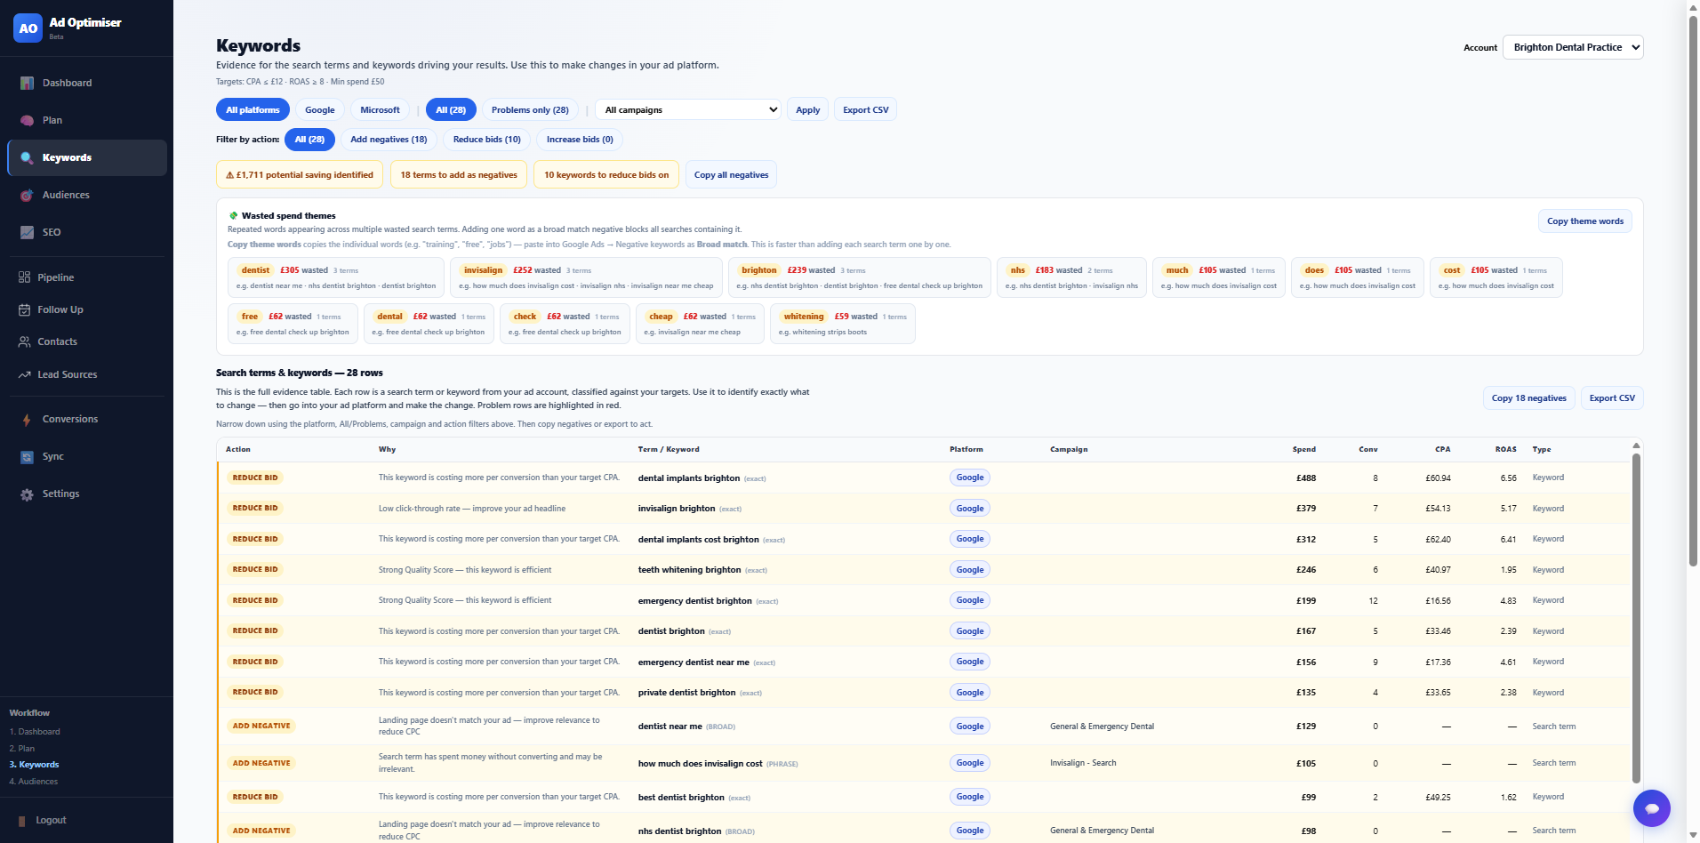
Task: Click 'emergency dentist brighton' keyword
Action: click(x=695, y=601)
